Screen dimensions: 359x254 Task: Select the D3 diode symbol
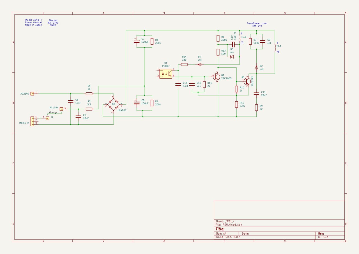coord(232,57)
